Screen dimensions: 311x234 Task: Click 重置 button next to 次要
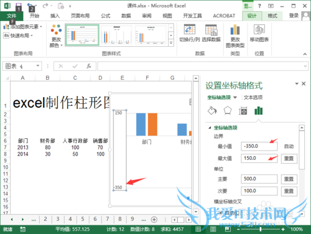[x=289, y=191]
